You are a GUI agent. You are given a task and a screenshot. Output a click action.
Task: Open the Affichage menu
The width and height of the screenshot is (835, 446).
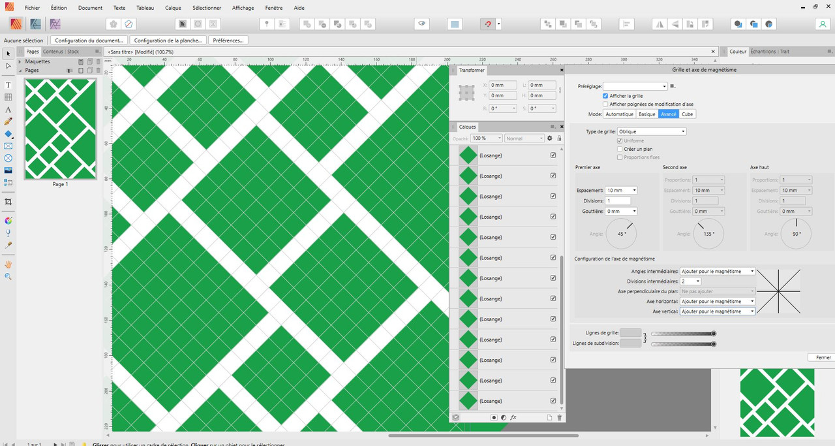point(243,8)
